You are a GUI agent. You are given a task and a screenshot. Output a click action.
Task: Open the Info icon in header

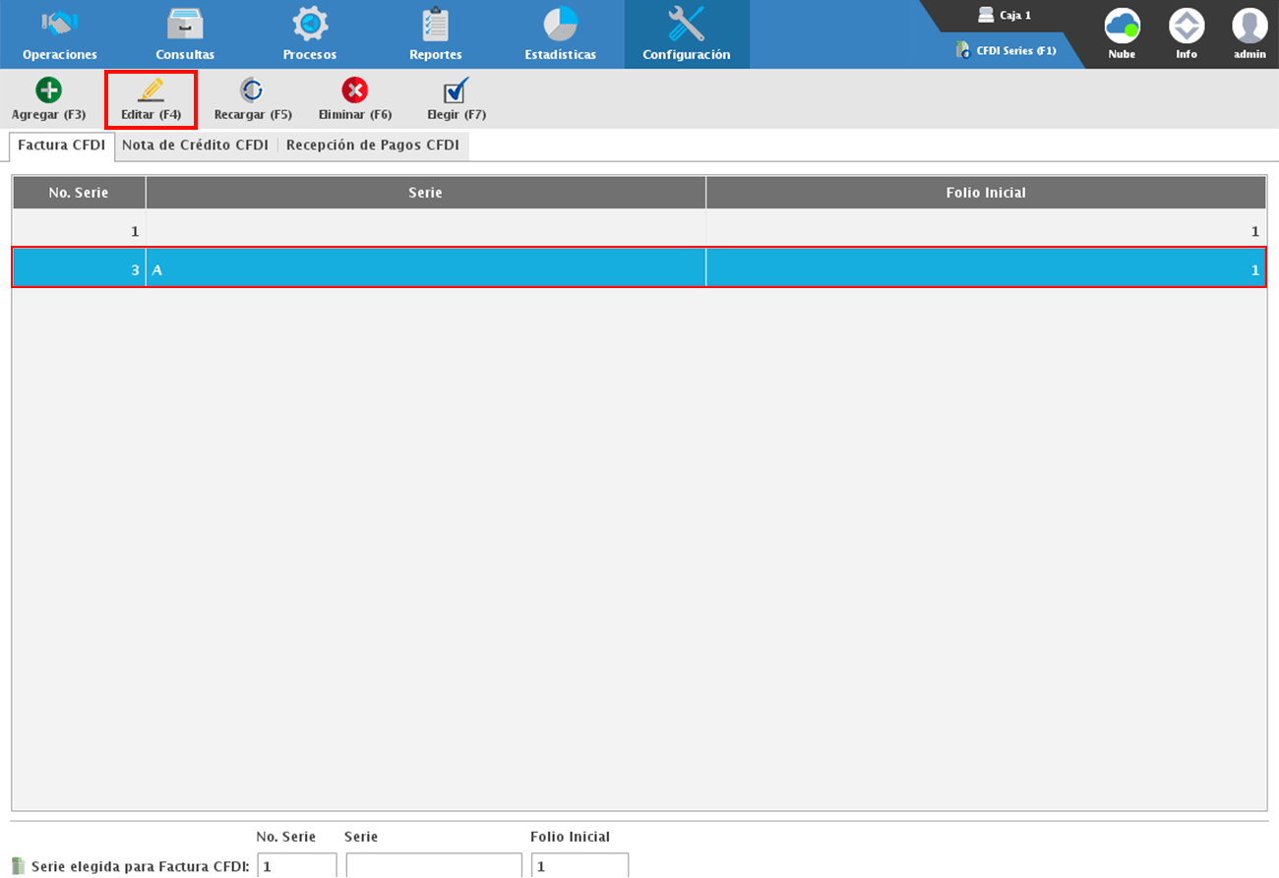(1187, 27)
